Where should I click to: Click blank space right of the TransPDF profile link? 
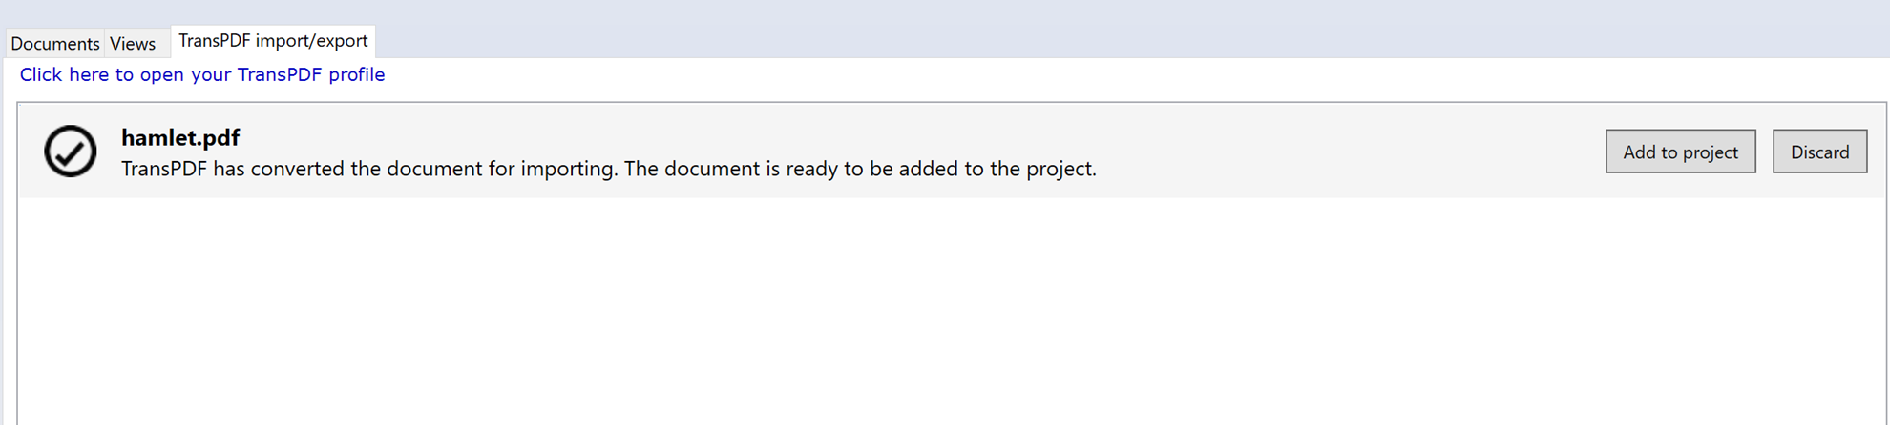[x=1134, y=75]
